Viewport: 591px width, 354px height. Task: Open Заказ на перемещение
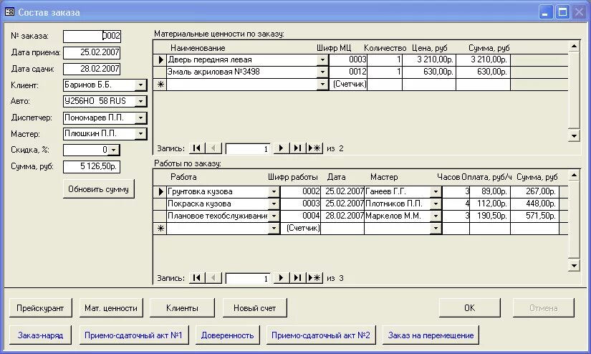[x=431, y=335]
